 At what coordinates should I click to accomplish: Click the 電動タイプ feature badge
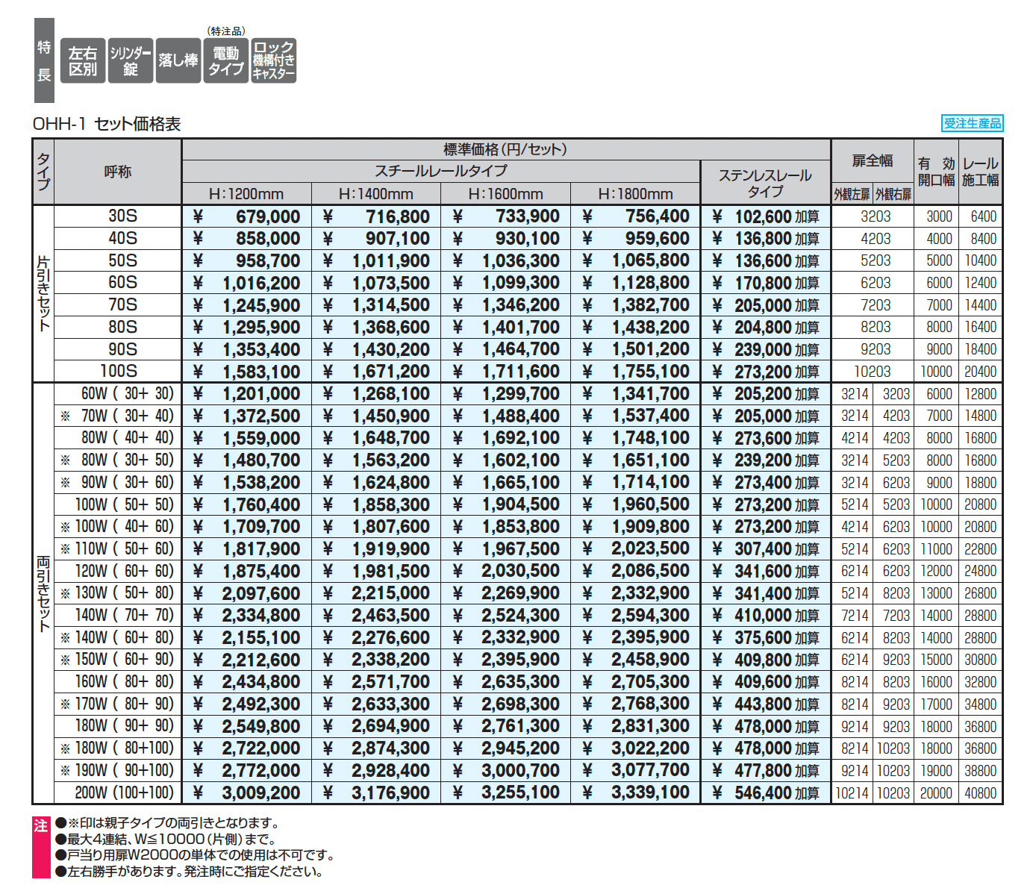[226, 60]
